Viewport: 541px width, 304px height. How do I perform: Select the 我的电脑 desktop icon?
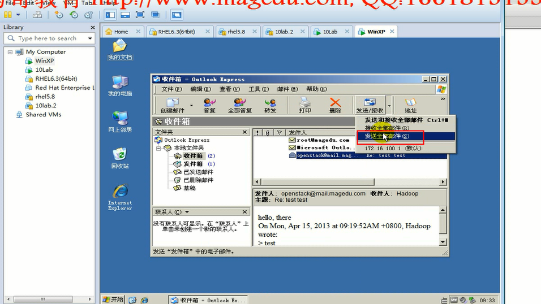pos(120,86)
